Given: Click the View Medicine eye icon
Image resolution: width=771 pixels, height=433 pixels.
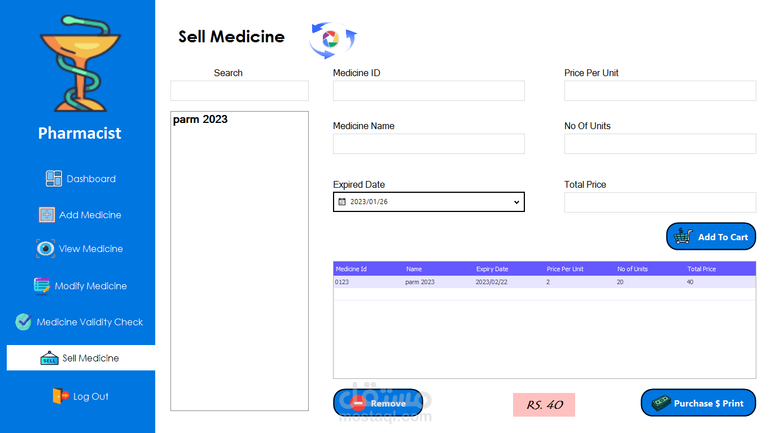Looking at the screenshot, I should [x=45, y=249].
